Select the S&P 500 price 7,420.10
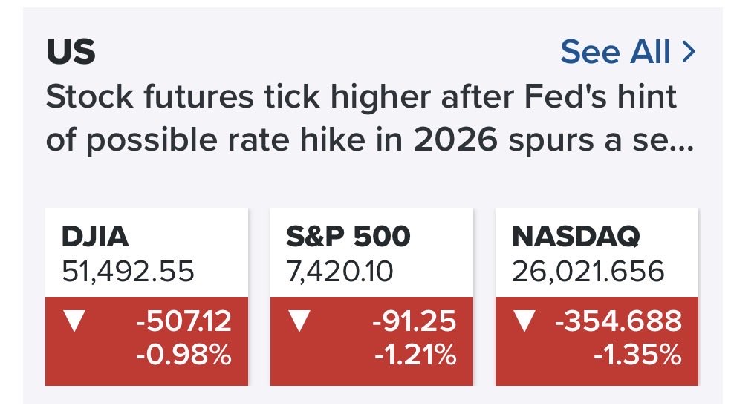This screenshot has width=731, height=420. coord(339,272)
